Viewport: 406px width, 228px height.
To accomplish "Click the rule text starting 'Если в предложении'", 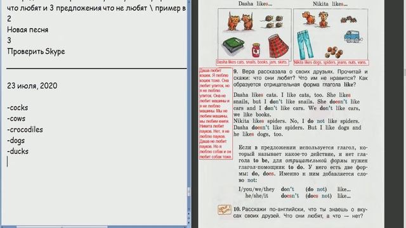I will (x=303, y=164).
